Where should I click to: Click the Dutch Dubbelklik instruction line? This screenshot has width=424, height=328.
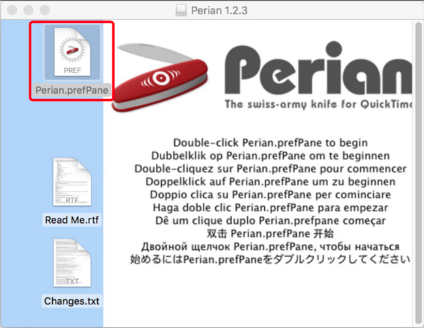click(x=271, y=155)
